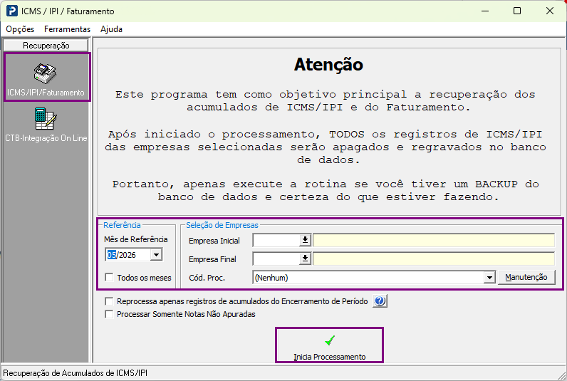Screen dimensions: 567x381
Task: Minimize the ICMS / IPI / Faturamento window
Action: [485, 11]
